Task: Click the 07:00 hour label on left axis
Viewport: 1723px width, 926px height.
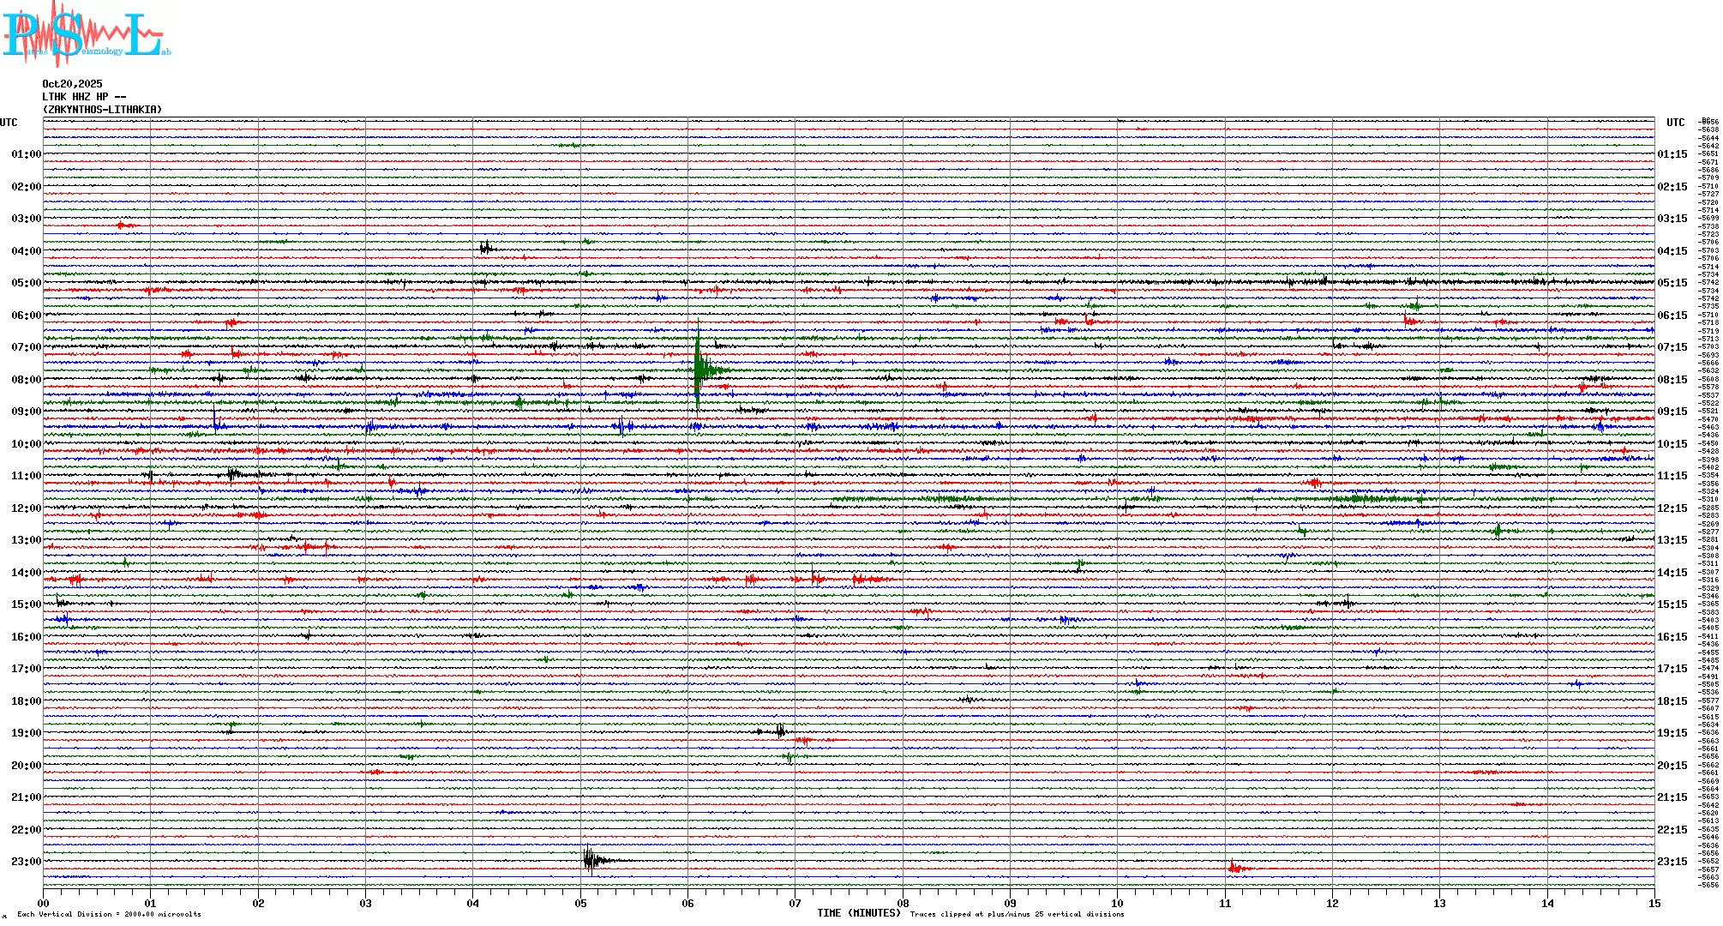Action: coord(26,347)
